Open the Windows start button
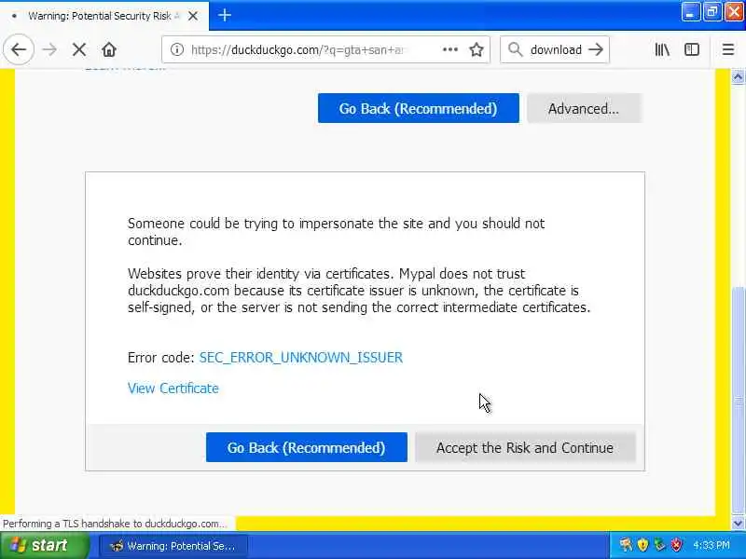746x559 pixels. [44, 545]
